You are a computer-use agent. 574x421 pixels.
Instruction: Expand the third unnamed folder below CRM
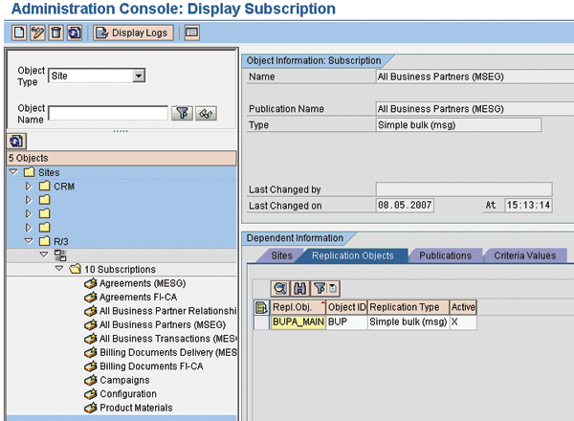[28, 228]
